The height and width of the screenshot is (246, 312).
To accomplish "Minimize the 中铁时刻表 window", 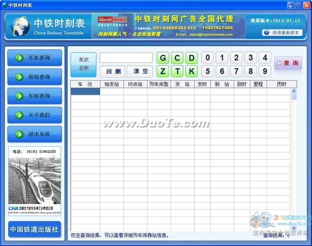I will tap(291, 5).
